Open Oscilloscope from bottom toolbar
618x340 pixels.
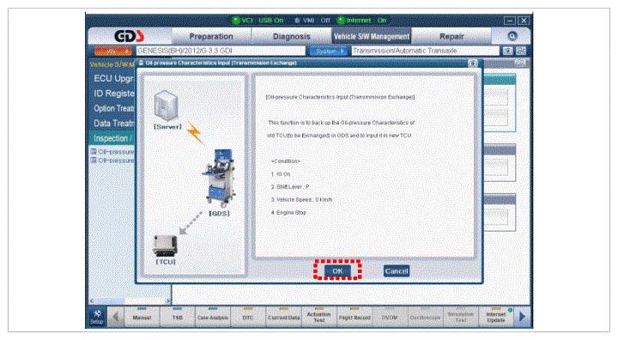coord(425,317)
